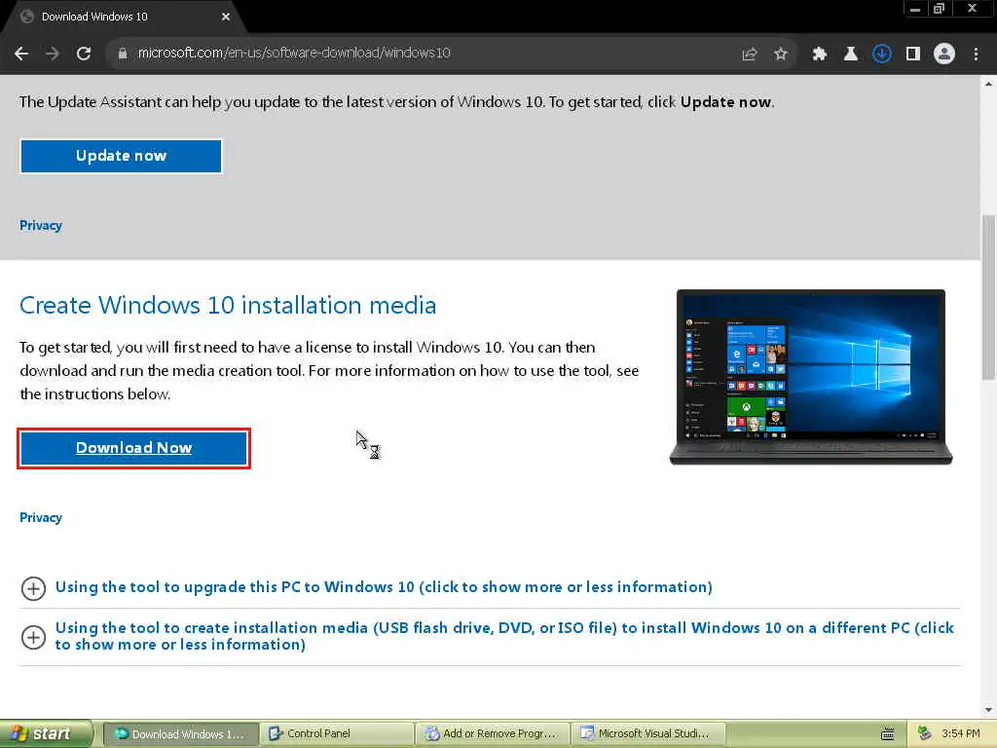Share this page via share icon
The image size is (997, 748).
(750, 55)
